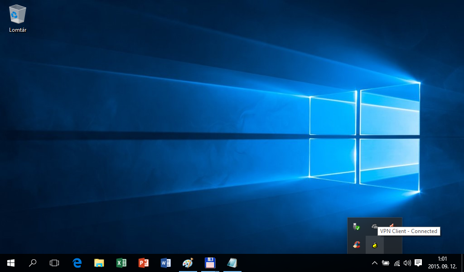The width and height of the screenshot is (464, 272).
Task: Open Task View from the taskbar
Action: pos(54,263)
